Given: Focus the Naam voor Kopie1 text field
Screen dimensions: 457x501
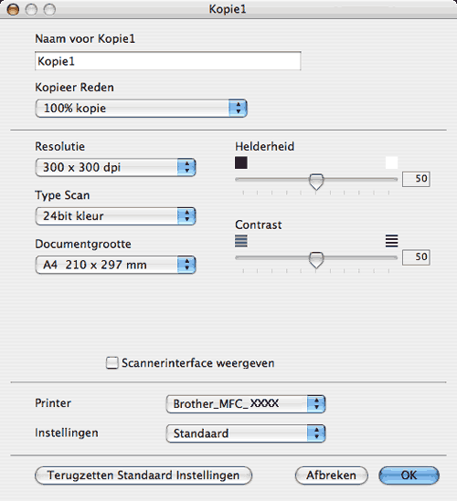Looking at the screenshot, I should point(167,61).
